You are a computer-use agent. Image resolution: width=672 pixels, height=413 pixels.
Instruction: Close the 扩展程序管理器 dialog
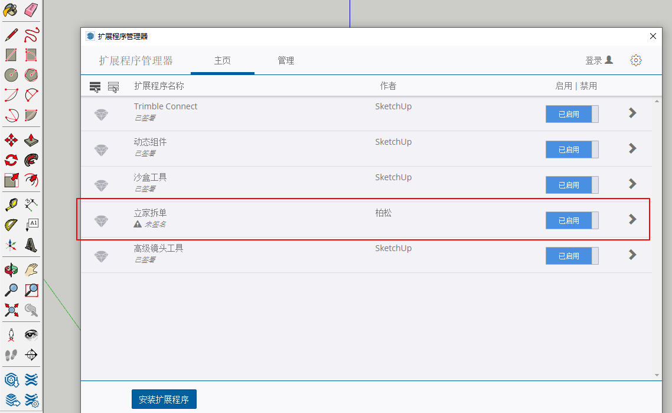653,36
